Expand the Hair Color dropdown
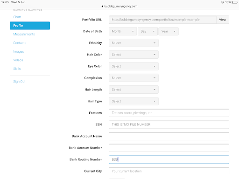This screenshot has height=179, width=239. (x=134, y=55)
